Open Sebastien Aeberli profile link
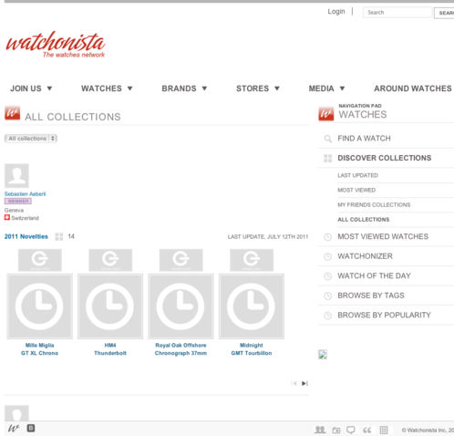Image resolution: width=454 pixels, height=436 pixels. click(x=25, y=194)
